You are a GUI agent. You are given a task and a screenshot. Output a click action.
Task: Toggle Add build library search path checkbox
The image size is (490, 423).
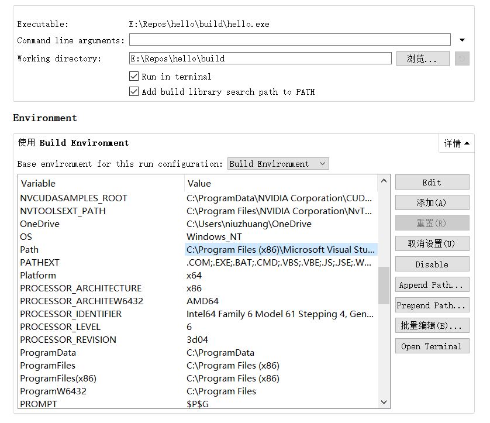click(x=133, y=92)
